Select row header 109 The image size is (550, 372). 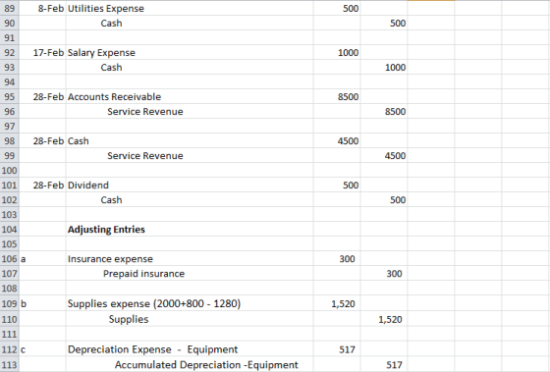(10, 303)
